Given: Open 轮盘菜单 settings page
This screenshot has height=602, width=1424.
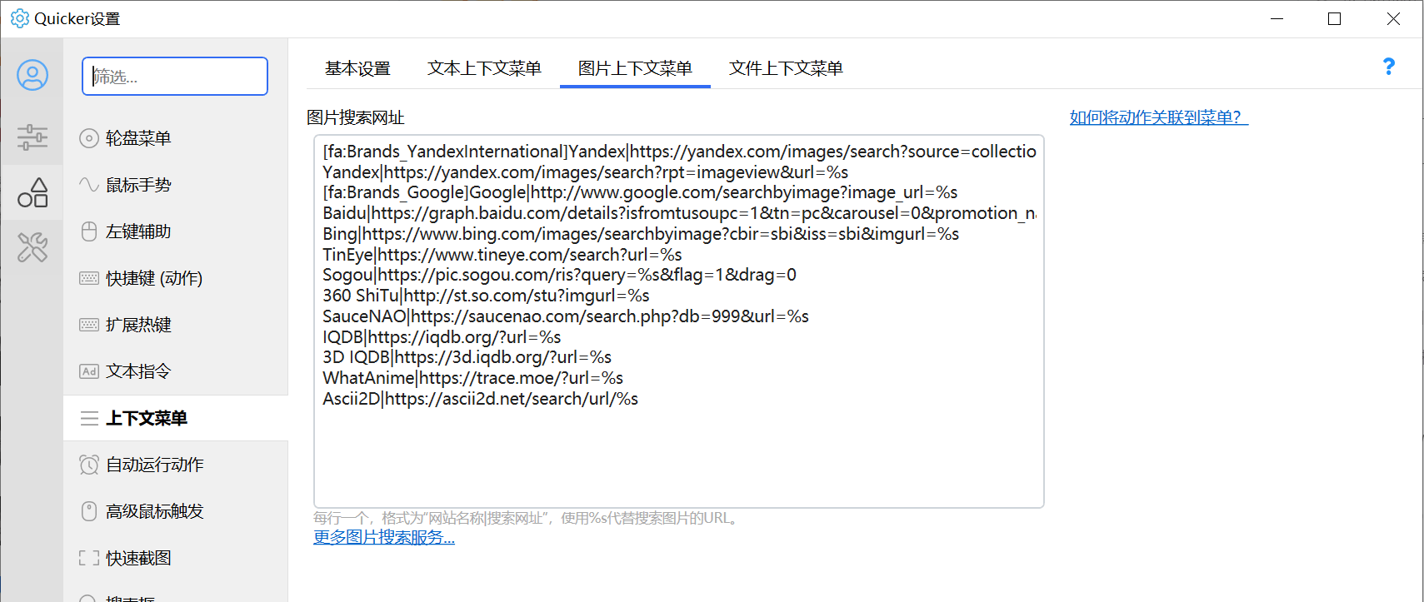Looking at the screenshot, I should [x=176, y=138].
